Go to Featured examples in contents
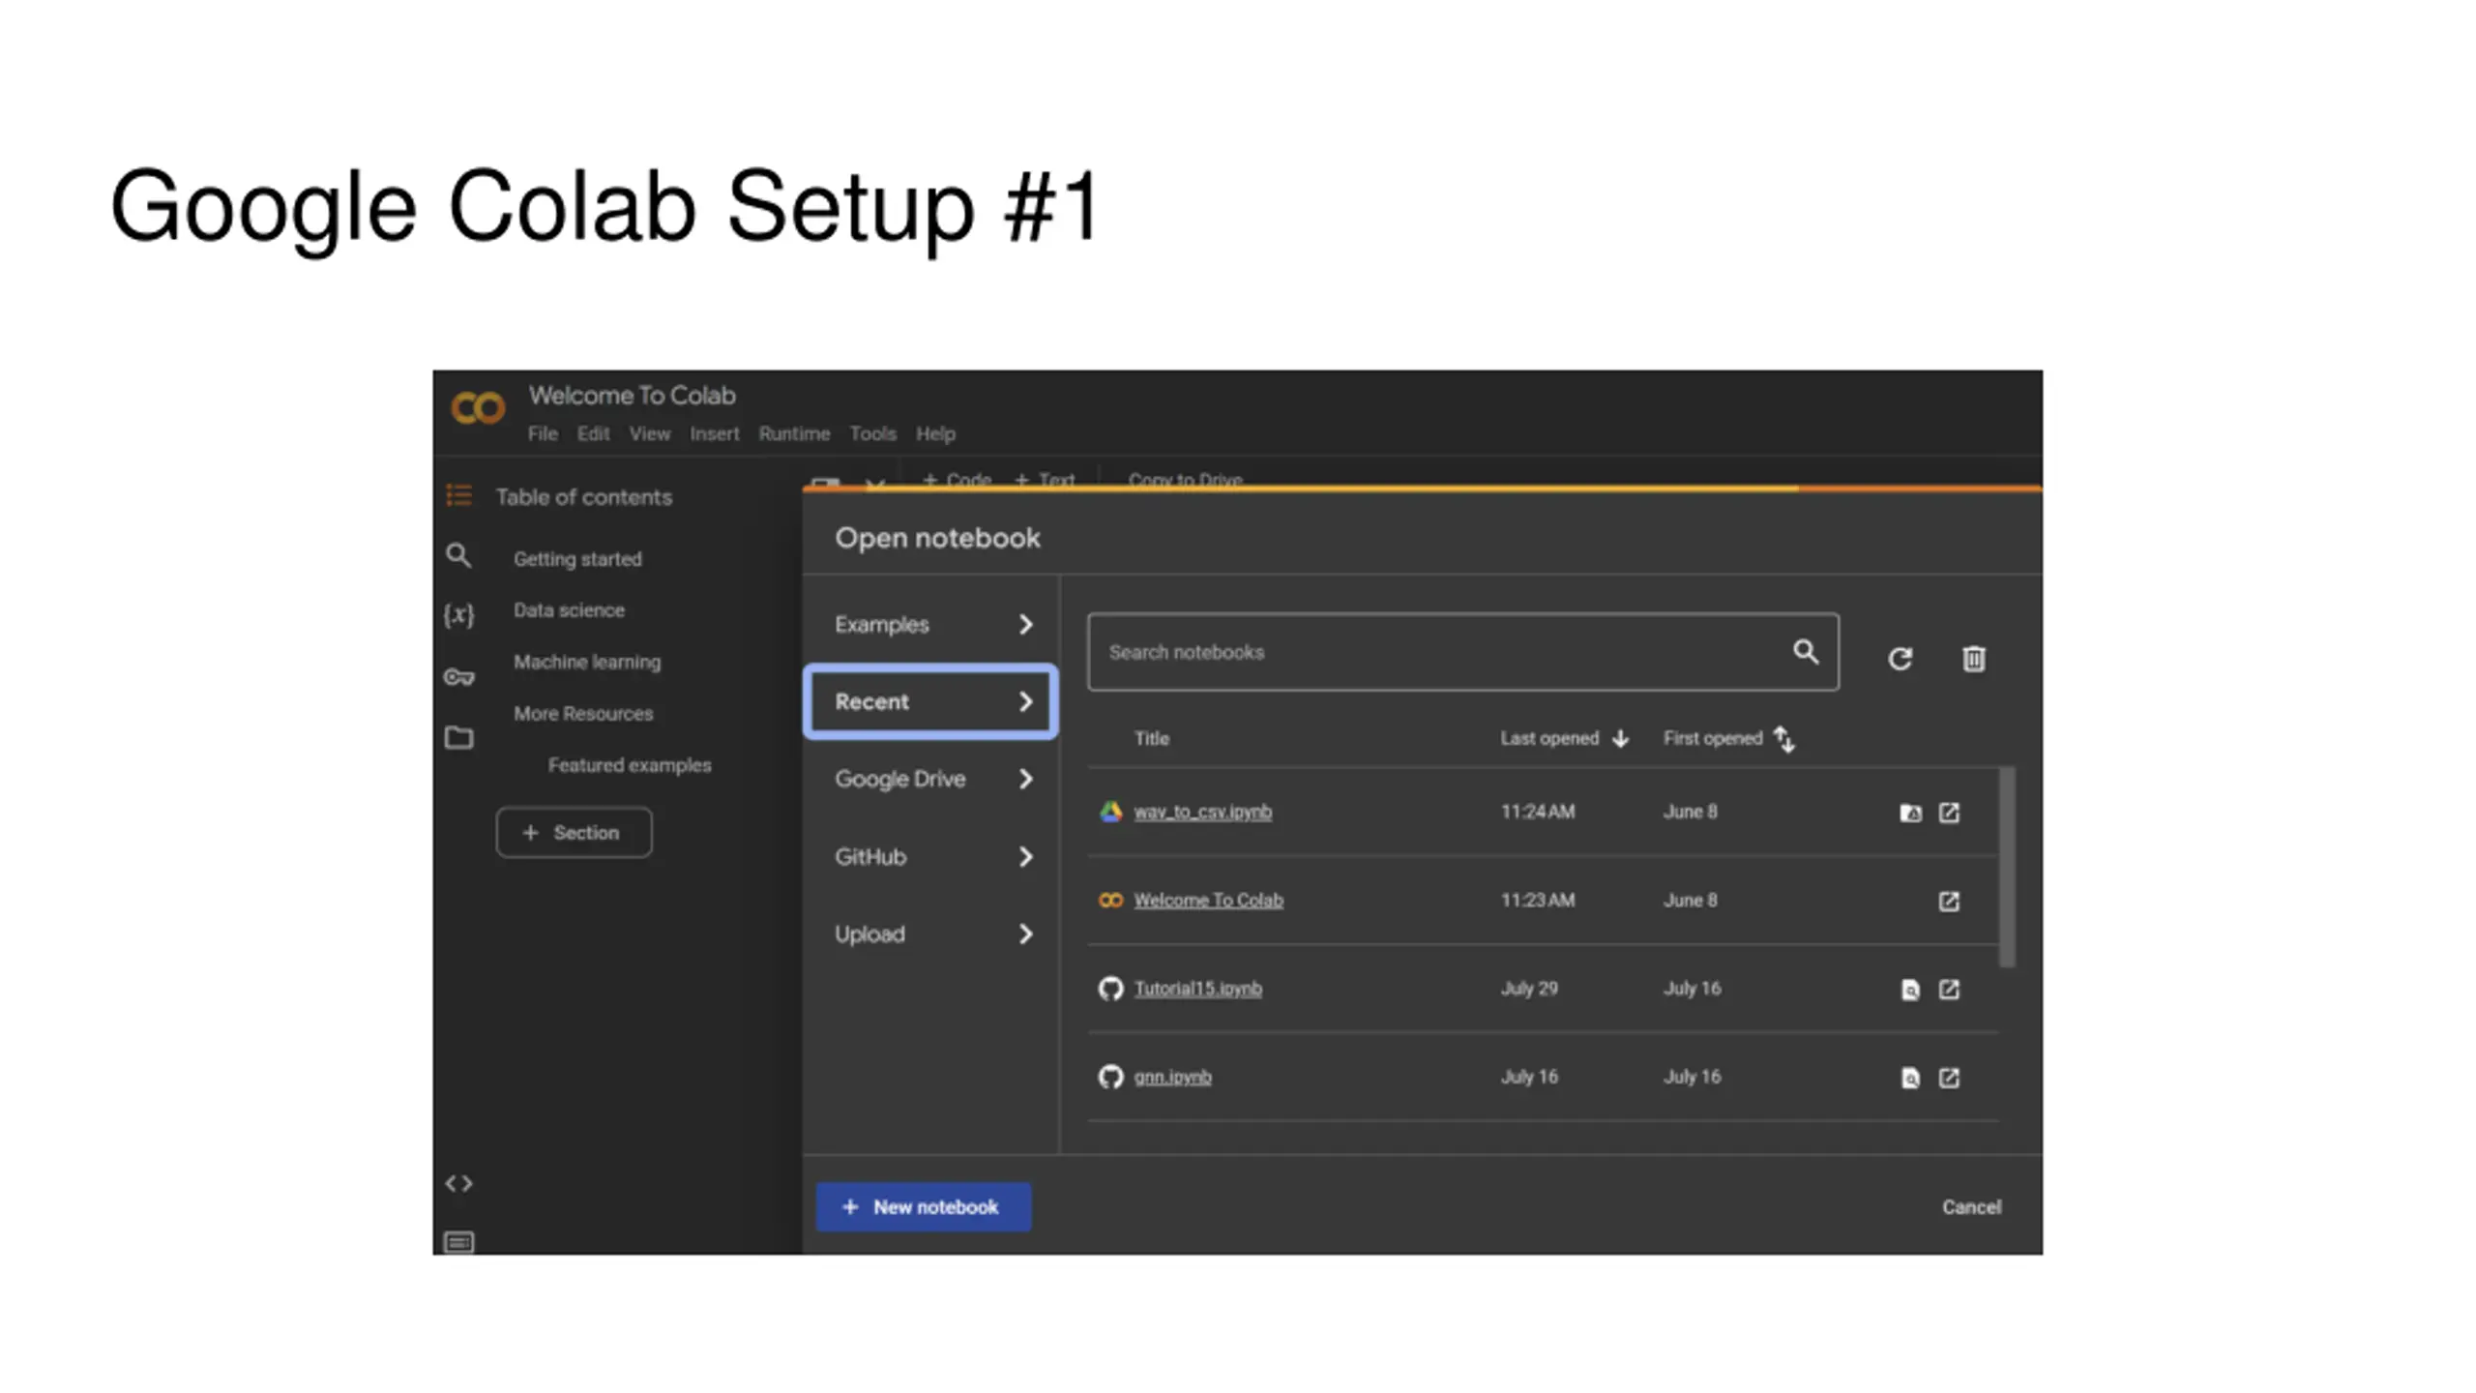The image size is (2476, 1393). tap(629, 765)
